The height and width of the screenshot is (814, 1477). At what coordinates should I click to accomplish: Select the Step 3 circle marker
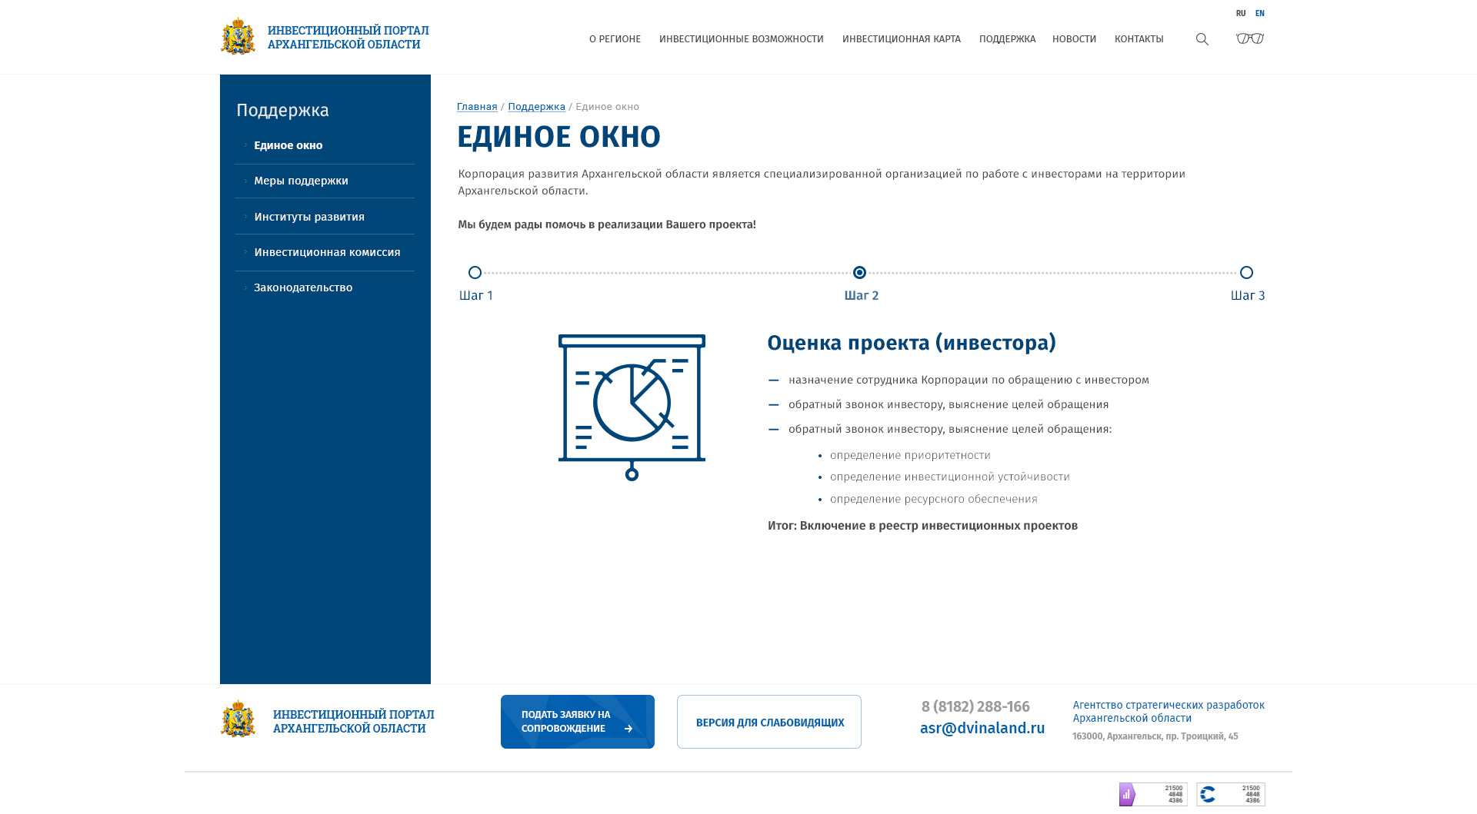click(x=1246, y=273)
